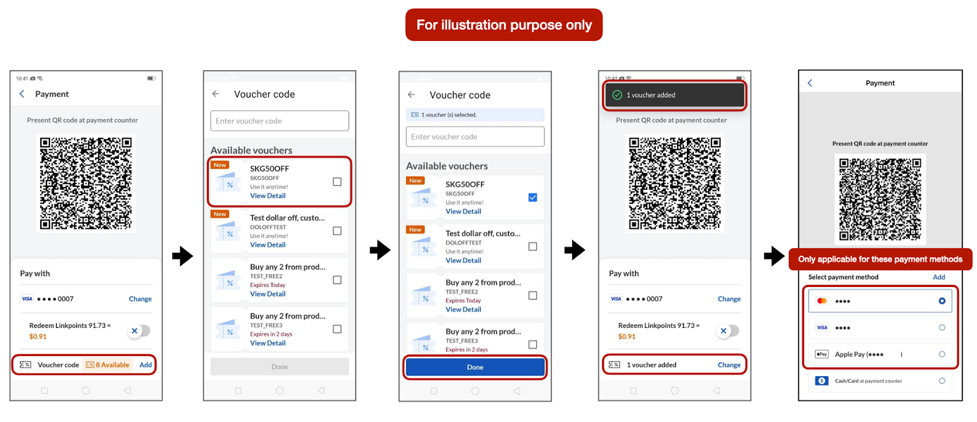The height and width of the screenshot is (422, 977).
Task: Uncheck the ticked SKG50OFF voucher checkbox
Action: 532,197
